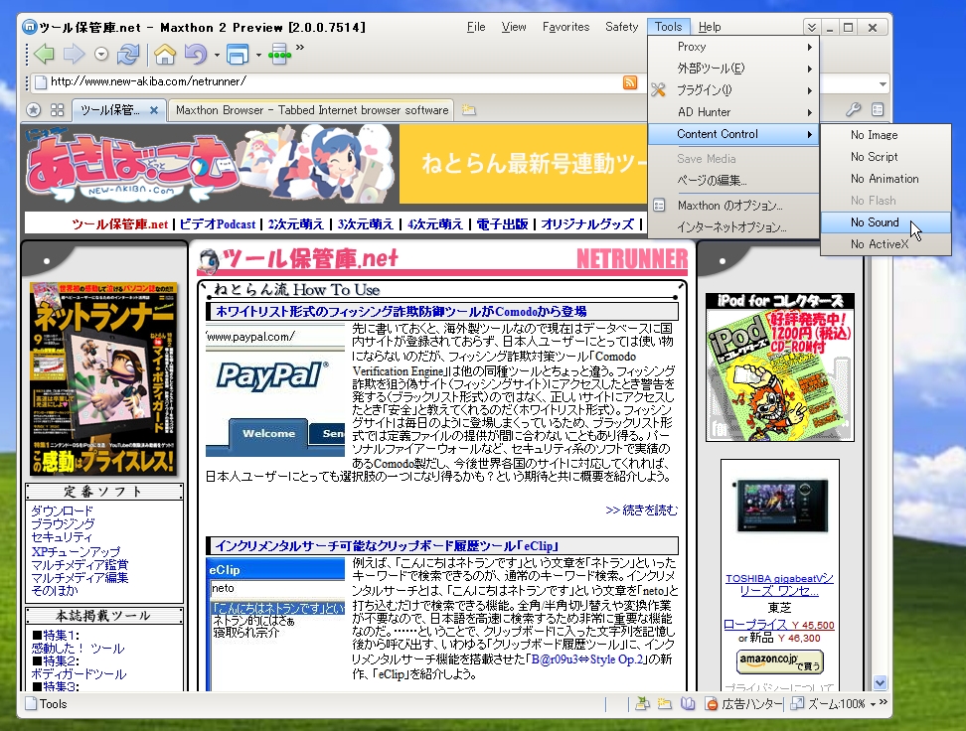Open the File menu
This screenshot has height=731, width=966.
point(476,27)
